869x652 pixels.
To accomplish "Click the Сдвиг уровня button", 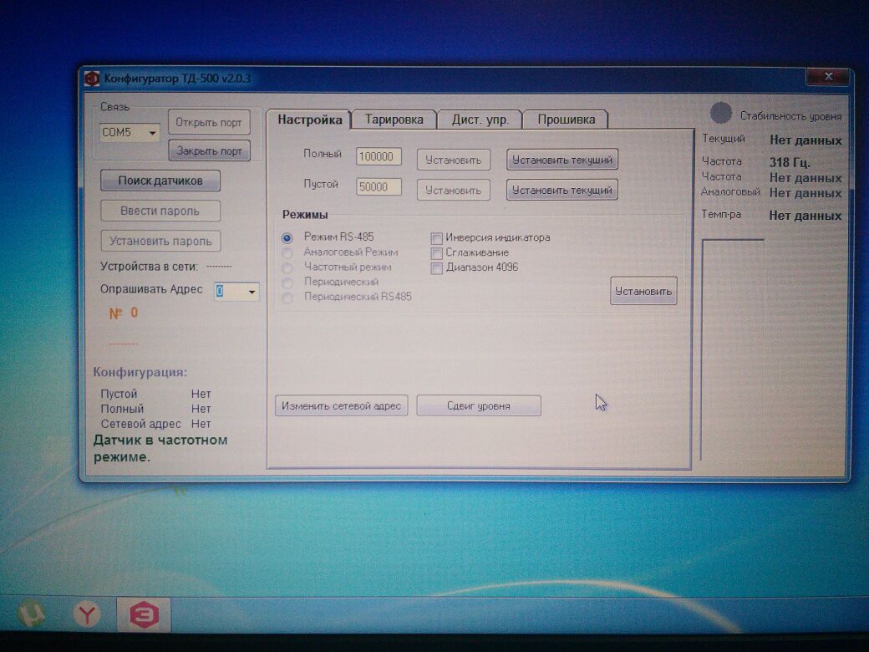I will point(478,406).
